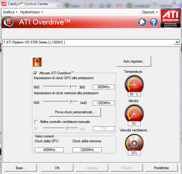This screenshot has height=174, width=182.
Task: Click the ATI Radeon Premium Graphics logo
Action: [170, 18]
